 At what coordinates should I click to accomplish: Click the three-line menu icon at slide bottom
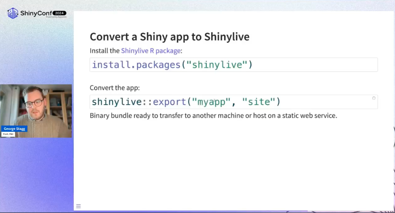tap(78, 206)
